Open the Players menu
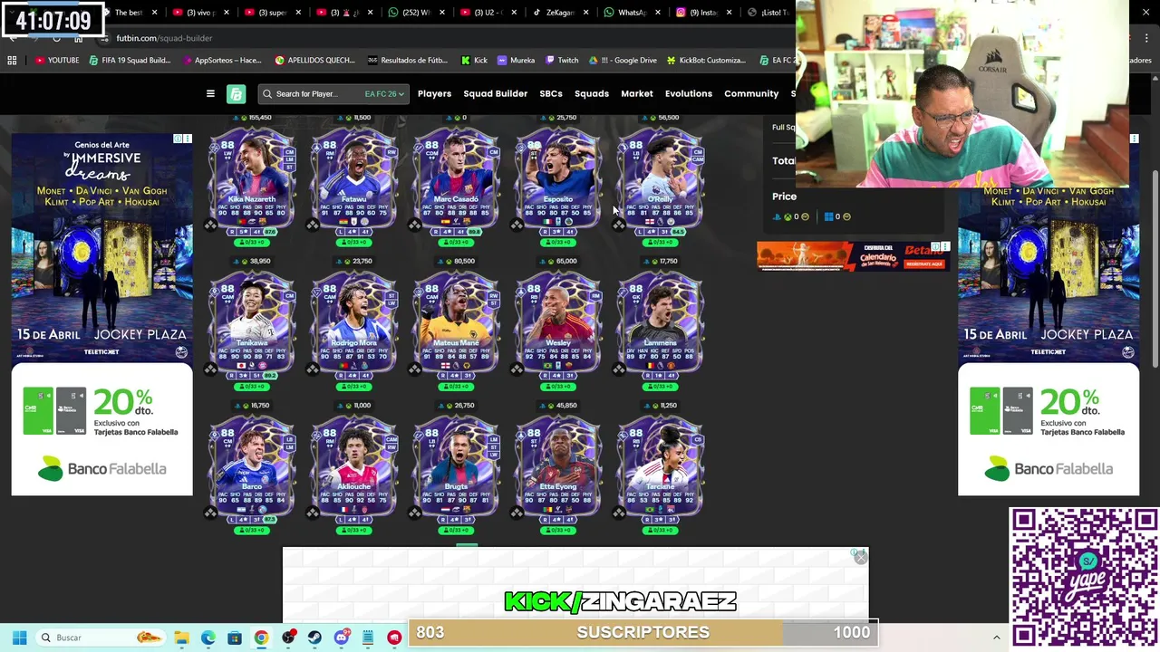Screen dimensions: 1160x652 434,94
